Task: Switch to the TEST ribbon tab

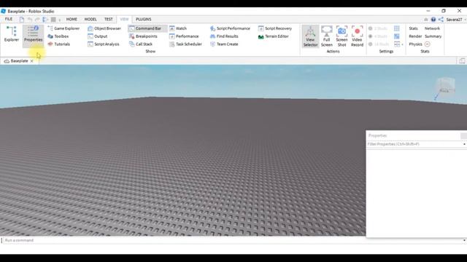Action: coord(109,19)
